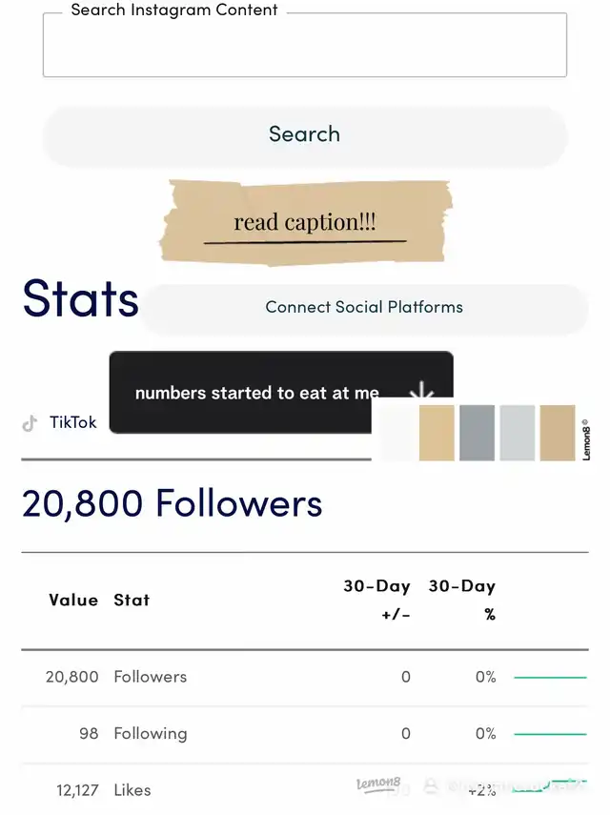
Task: Click the 'numbers started to eat at me' banner
Action: (x=257, y=393)
